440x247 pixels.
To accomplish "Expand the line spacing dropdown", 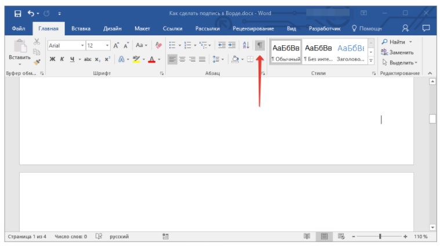I will tap(217, 59).
